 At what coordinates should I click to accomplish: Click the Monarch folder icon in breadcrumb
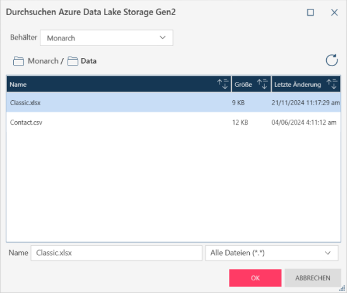coord(18,61)
